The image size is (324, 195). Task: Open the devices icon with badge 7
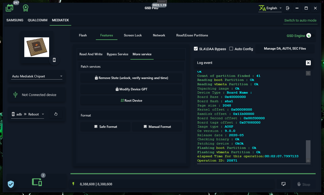point(37,182)
